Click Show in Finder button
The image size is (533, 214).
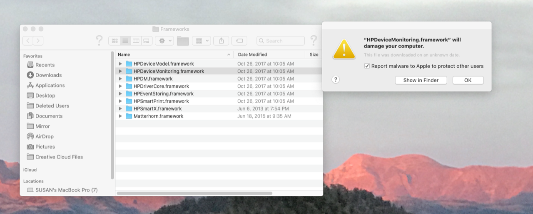point(421,80)
